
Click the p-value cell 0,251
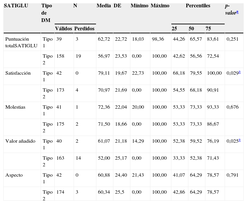pyautogui.click(x=233, y=39)
